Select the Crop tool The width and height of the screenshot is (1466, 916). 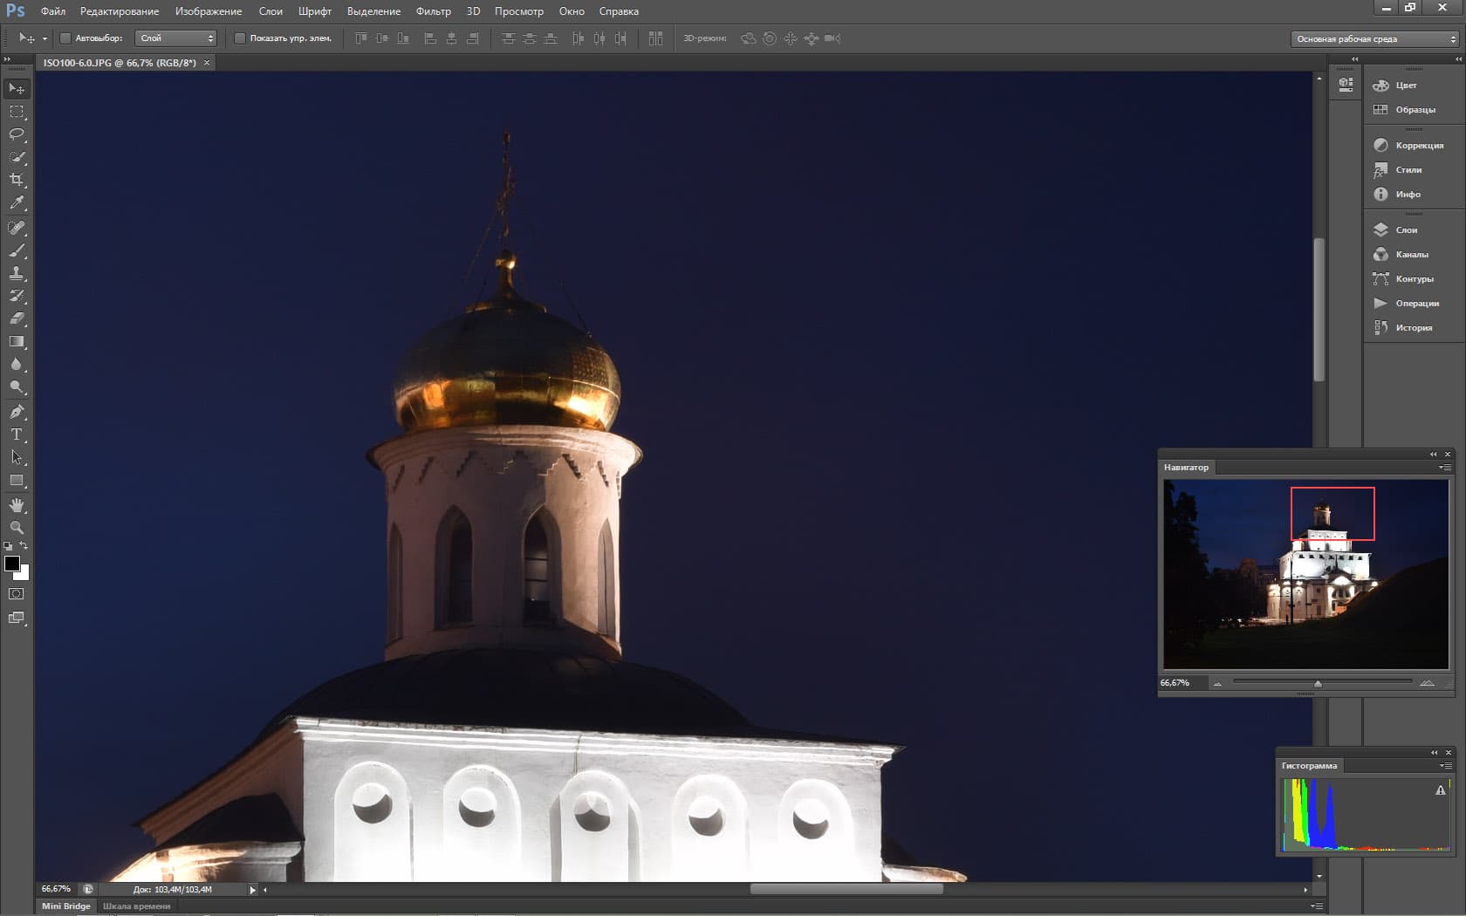tap(17, 180)
